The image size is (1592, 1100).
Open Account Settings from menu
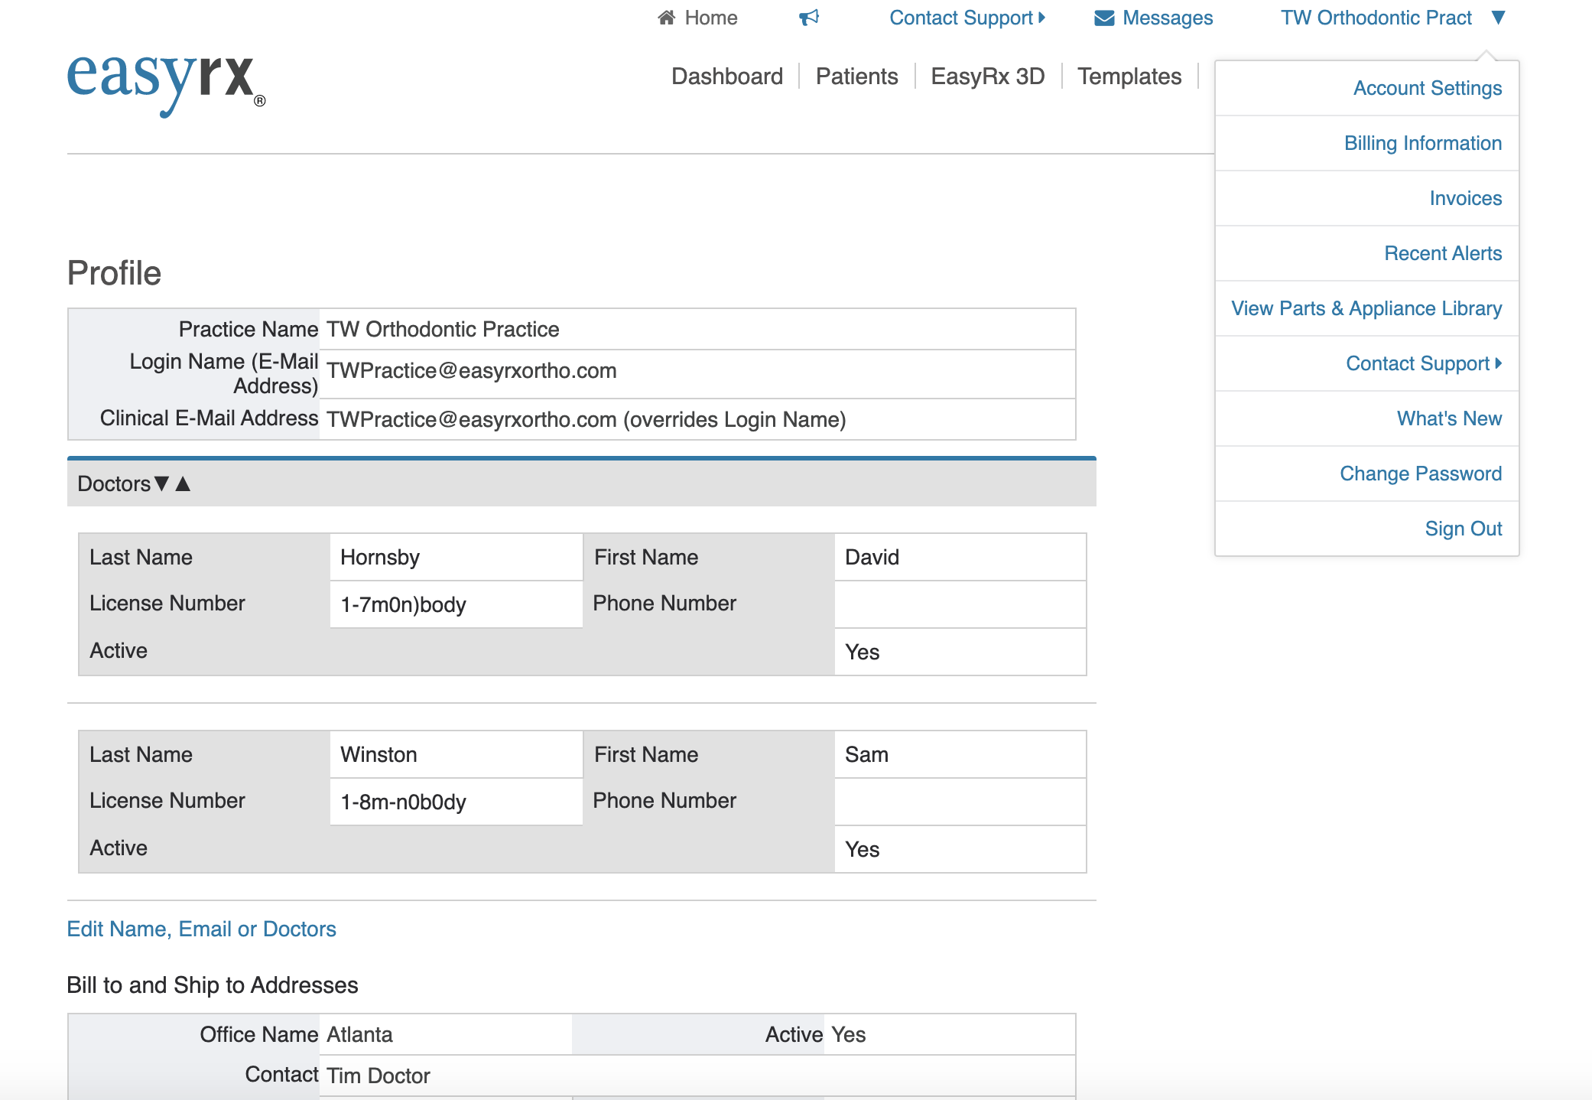tap(1427, 88)
